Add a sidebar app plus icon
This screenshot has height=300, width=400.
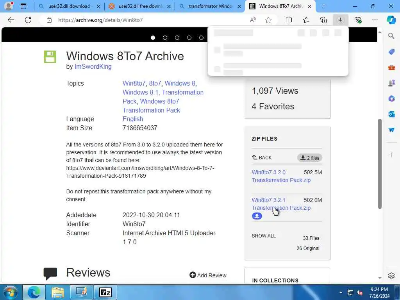(391, 155)
